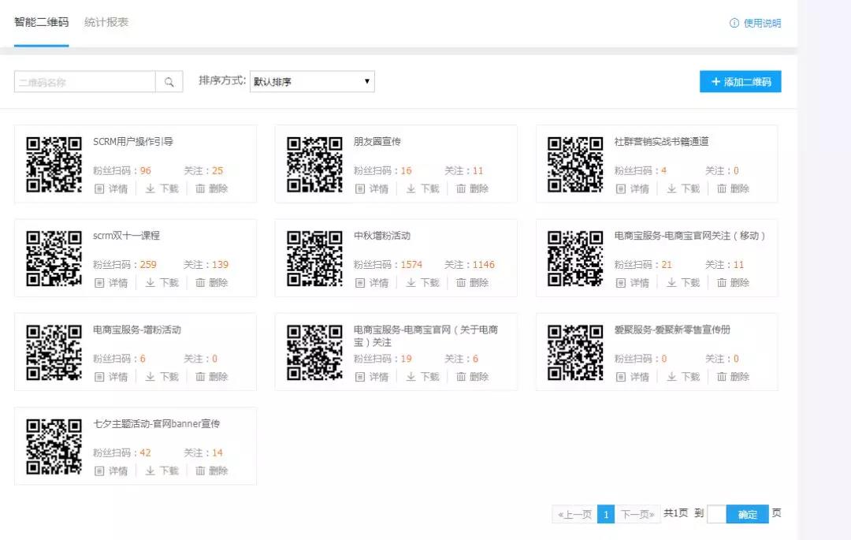Download the 电商宝服务-增粉活动 QR code
The image size is (851, 540).
tap(162, 376)
